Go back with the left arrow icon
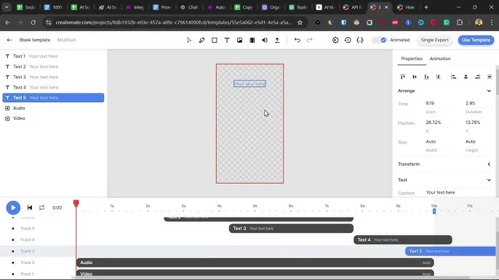 pos(9,40)
